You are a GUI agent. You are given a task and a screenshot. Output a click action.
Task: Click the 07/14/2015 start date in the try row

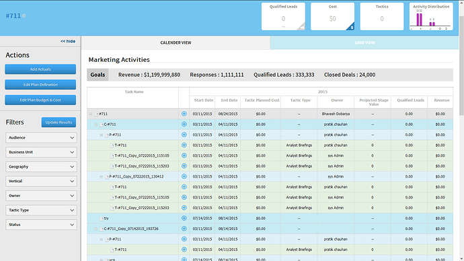pos(202,219)
